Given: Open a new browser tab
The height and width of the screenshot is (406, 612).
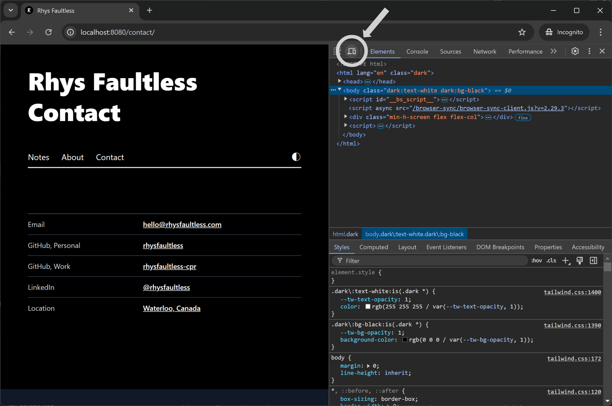Looking at the screenshot, I should tap(149, 10).
